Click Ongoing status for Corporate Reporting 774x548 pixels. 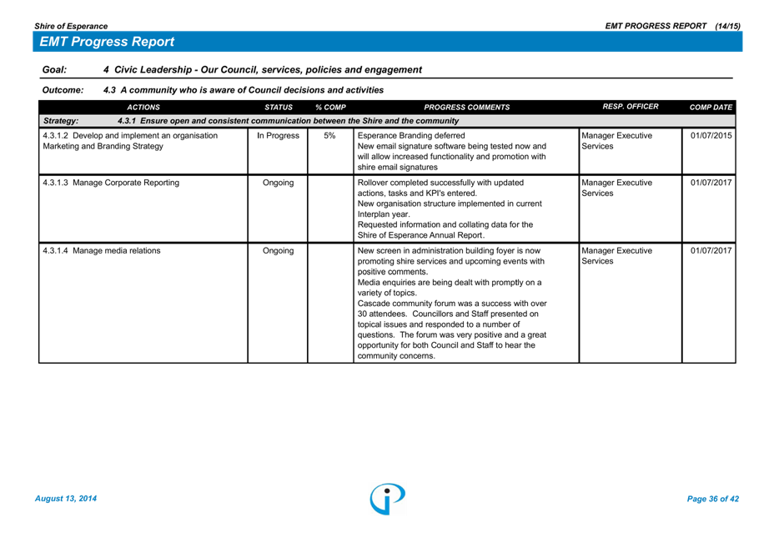(278, 183)
